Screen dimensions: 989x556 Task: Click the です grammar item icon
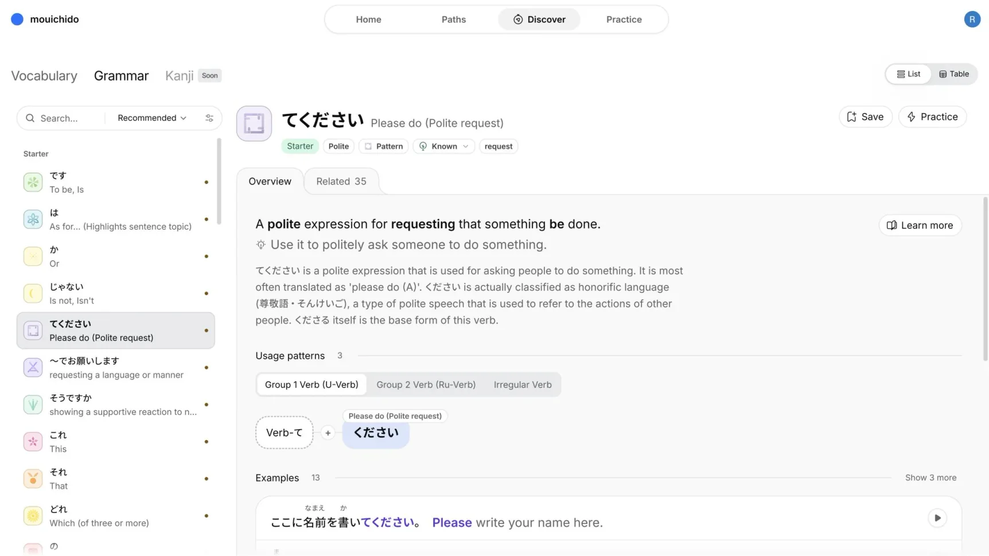33,182
